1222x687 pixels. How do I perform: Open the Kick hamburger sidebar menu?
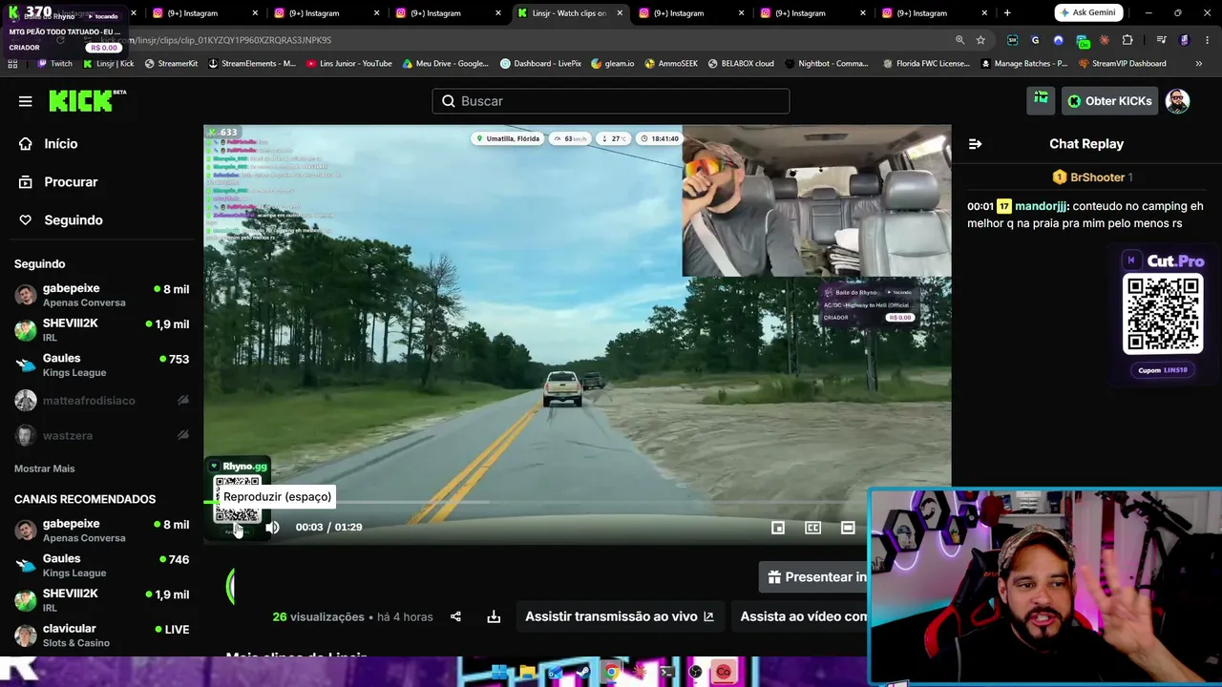click(26, 101)
